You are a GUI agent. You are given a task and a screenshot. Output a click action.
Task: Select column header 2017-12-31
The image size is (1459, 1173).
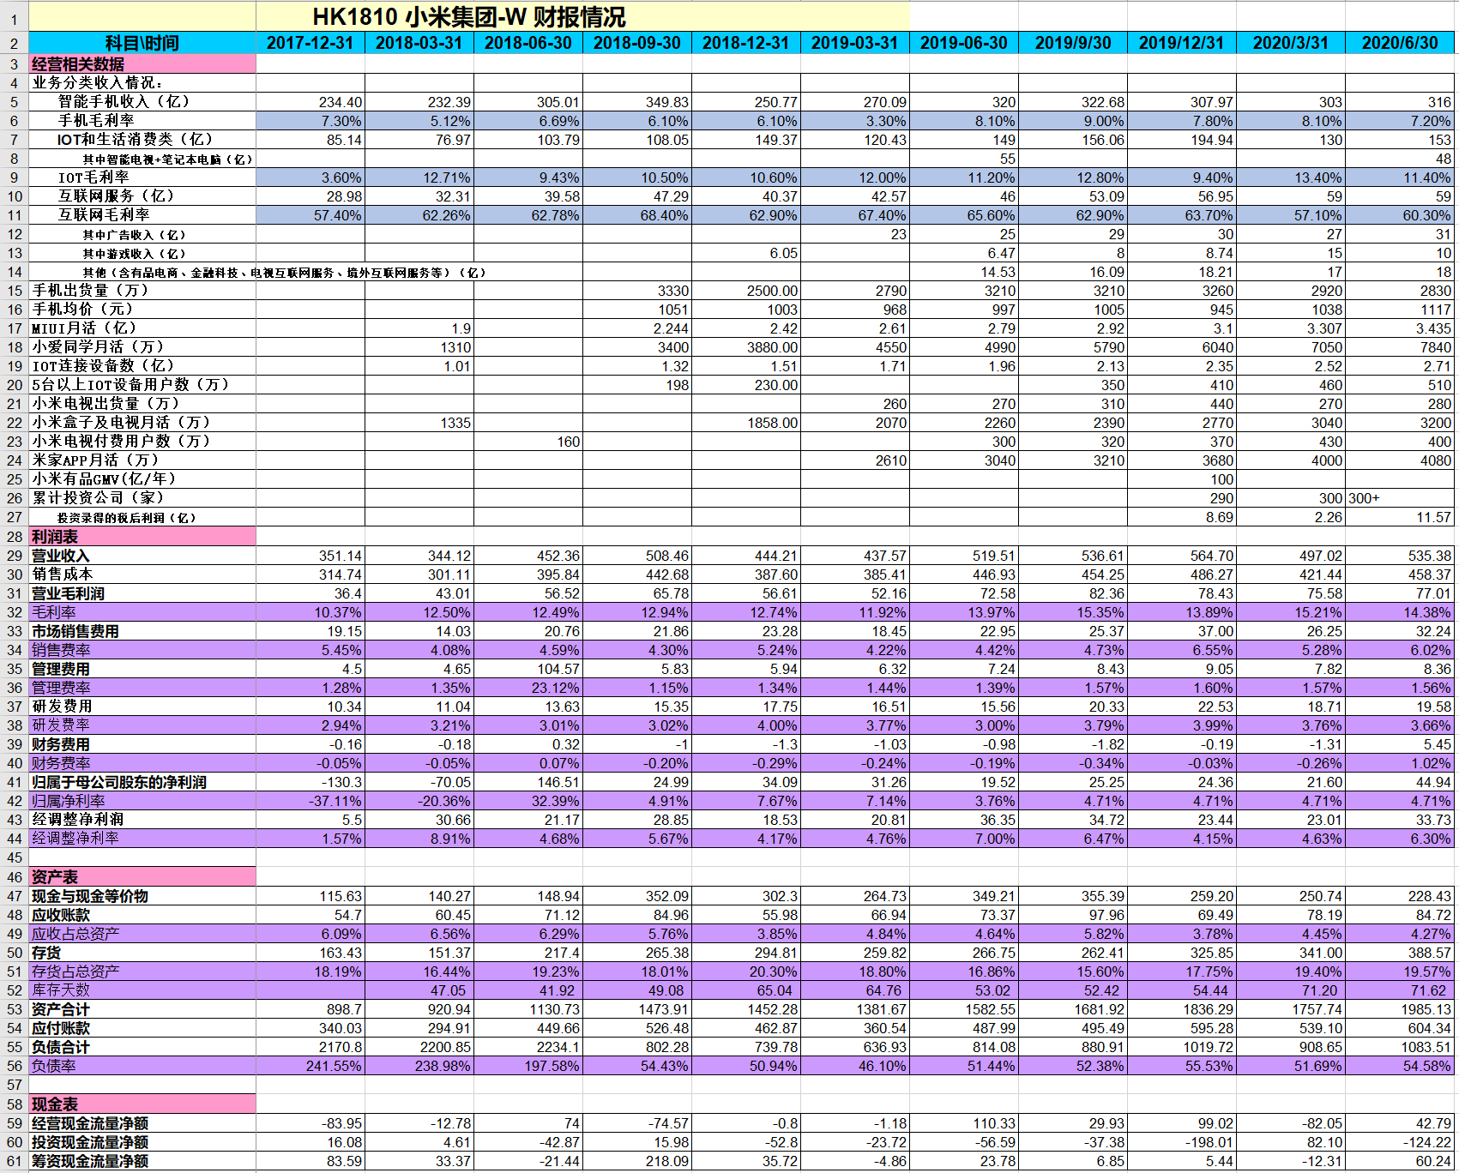(310, 43)
